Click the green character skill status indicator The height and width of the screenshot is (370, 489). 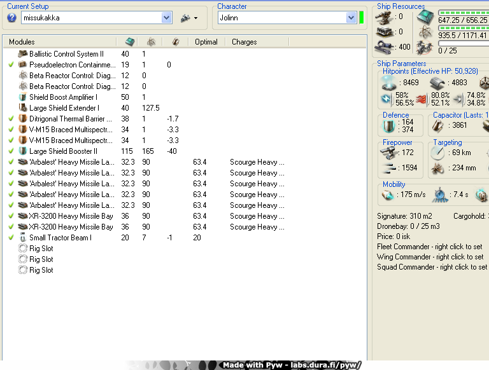361,17
